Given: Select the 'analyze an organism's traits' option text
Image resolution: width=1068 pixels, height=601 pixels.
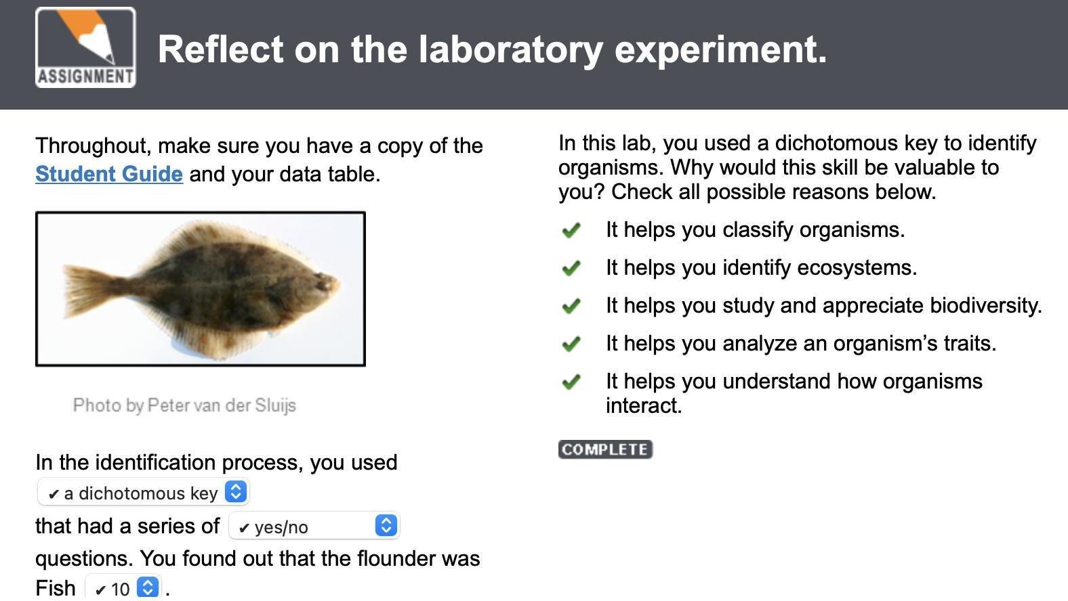Looking at the screenshot, I should tap(801, 344).
